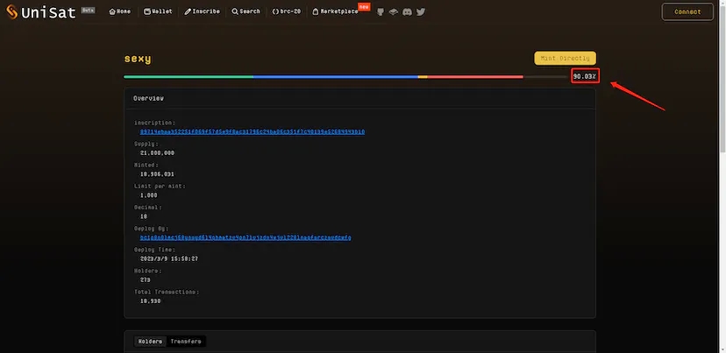Screen dimensions: 726x353
Task: Open the Twitter bird icon
Action: pyautogui.click(x=421, y=11)
